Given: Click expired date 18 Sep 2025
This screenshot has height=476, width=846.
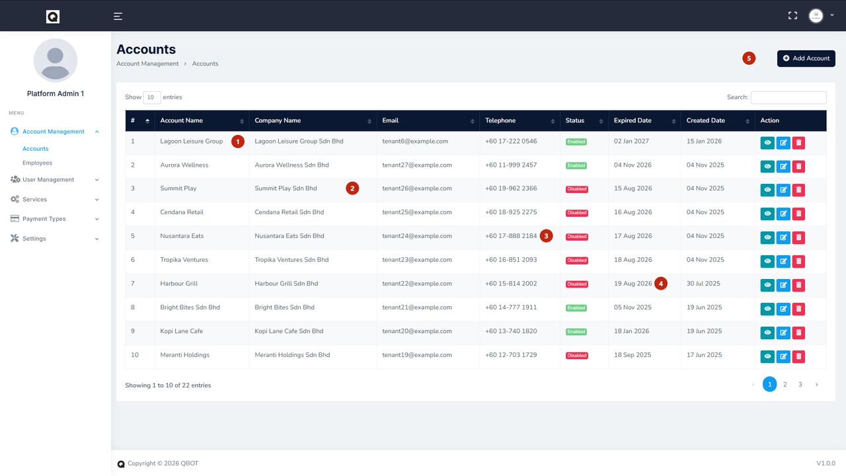Looking at the screenshot, I should [x=633, y=355].
